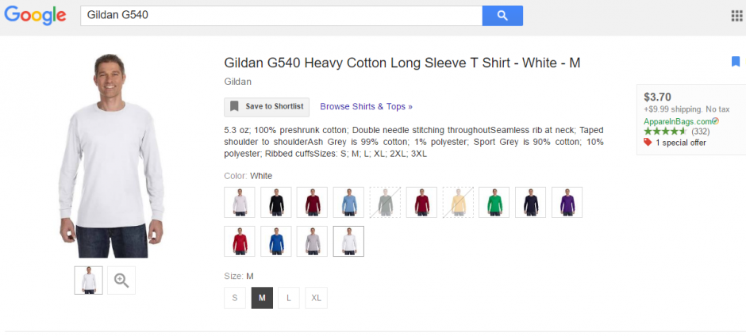The height and width of the screenshot is (336, 746).
Task: Select size S
Action: coord(234,298)
